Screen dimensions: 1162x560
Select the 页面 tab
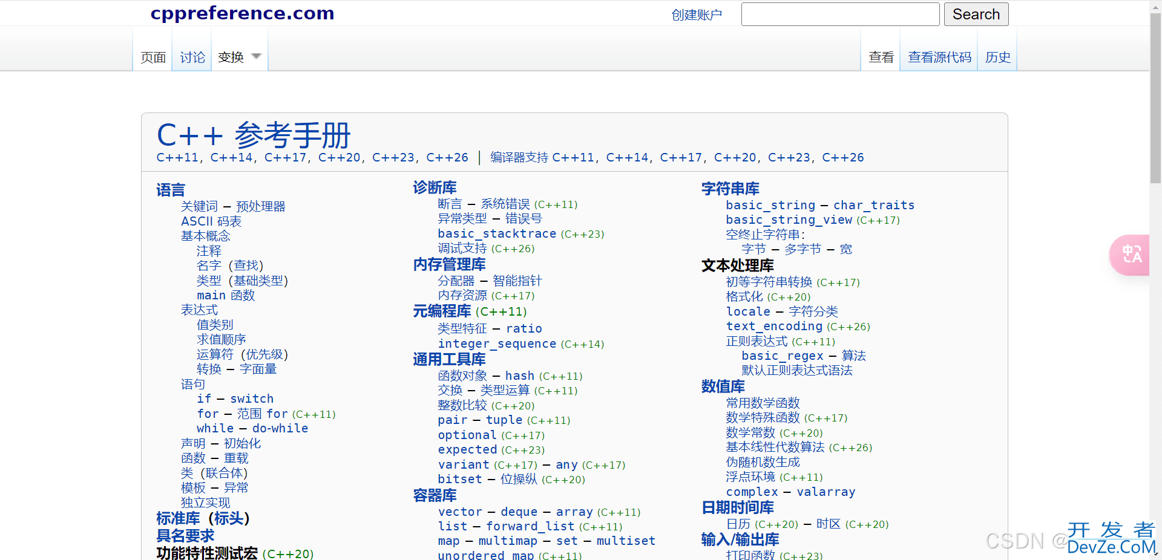tap(153, 57)
